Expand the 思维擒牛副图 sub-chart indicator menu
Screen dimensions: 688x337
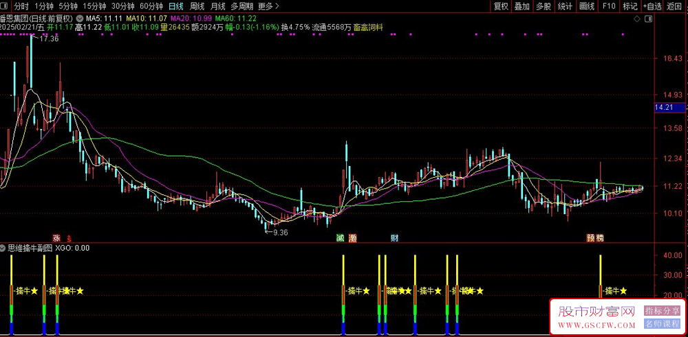(x=3, y=248)
